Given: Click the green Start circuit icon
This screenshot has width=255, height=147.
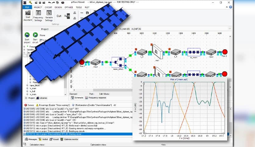Looking at the screenshot, I should [x=35, y=35].
